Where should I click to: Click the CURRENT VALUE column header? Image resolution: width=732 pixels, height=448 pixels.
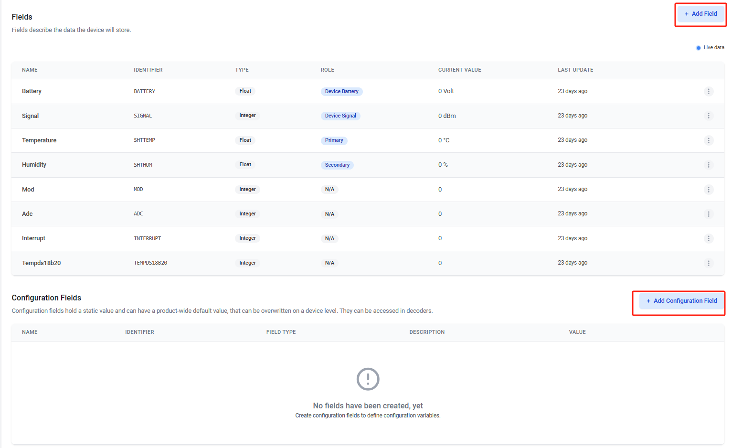tap(460, 70)
